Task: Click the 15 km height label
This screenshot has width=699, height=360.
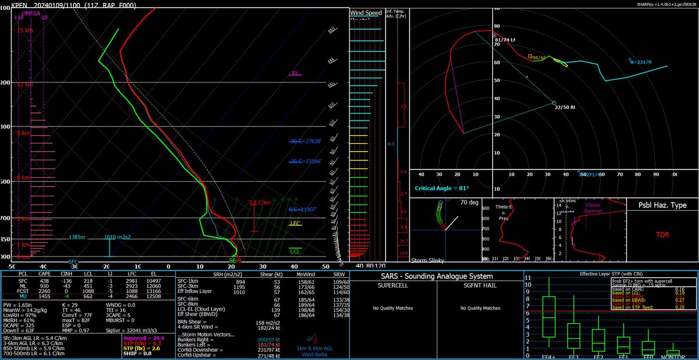Action: coord(24,30)
